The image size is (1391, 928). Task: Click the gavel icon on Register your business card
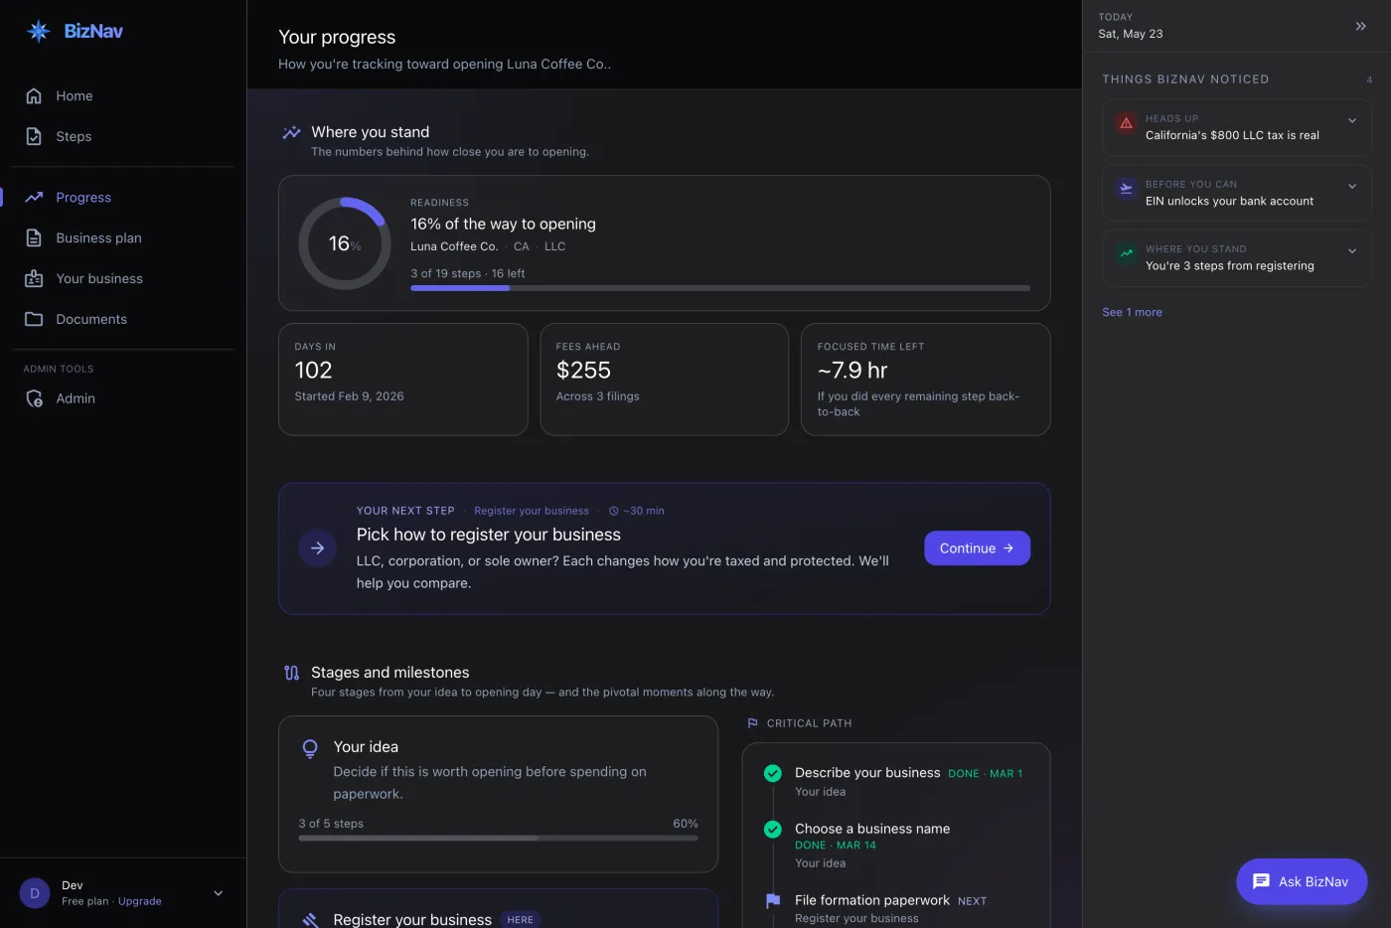coord(310,920)
